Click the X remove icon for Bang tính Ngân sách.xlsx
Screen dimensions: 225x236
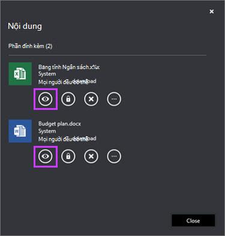tap(91, 99)
